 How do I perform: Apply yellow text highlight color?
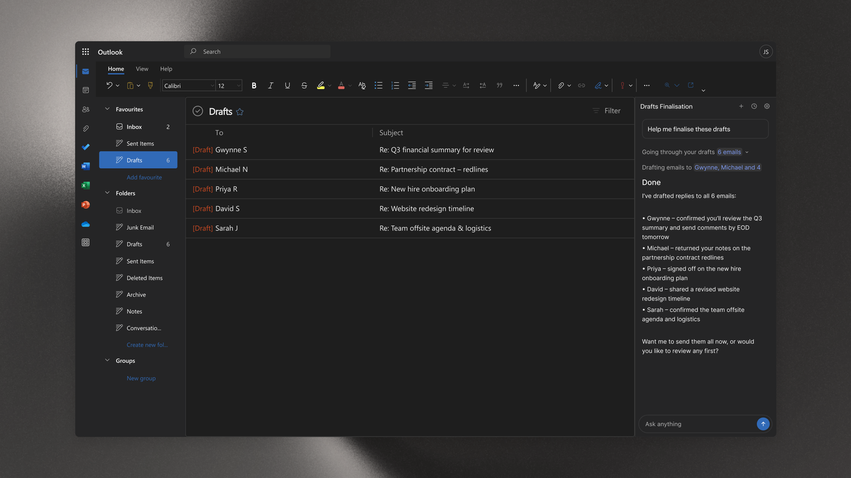321,85
